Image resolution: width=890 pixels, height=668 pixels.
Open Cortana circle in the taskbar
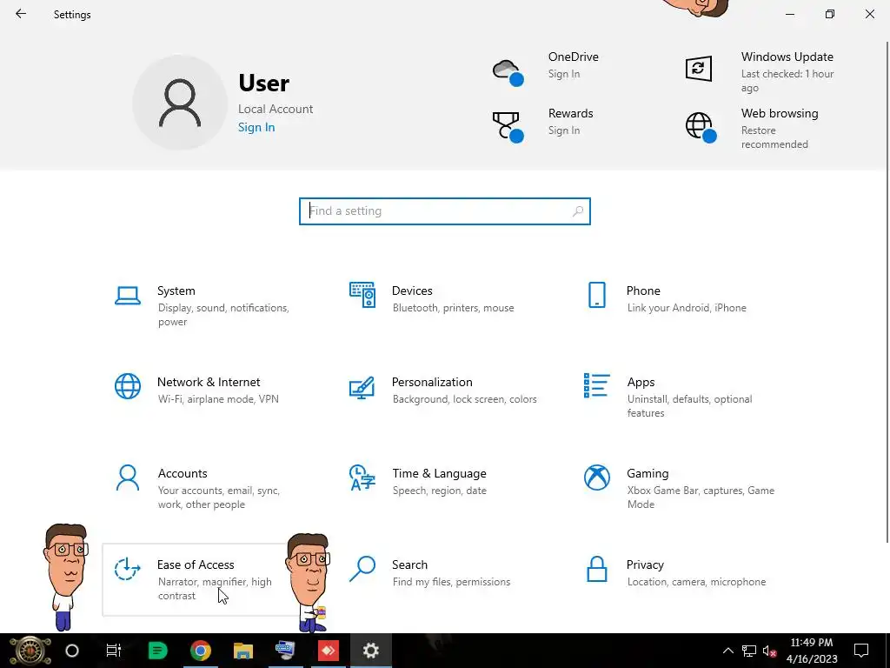click(x=72, y=651)
